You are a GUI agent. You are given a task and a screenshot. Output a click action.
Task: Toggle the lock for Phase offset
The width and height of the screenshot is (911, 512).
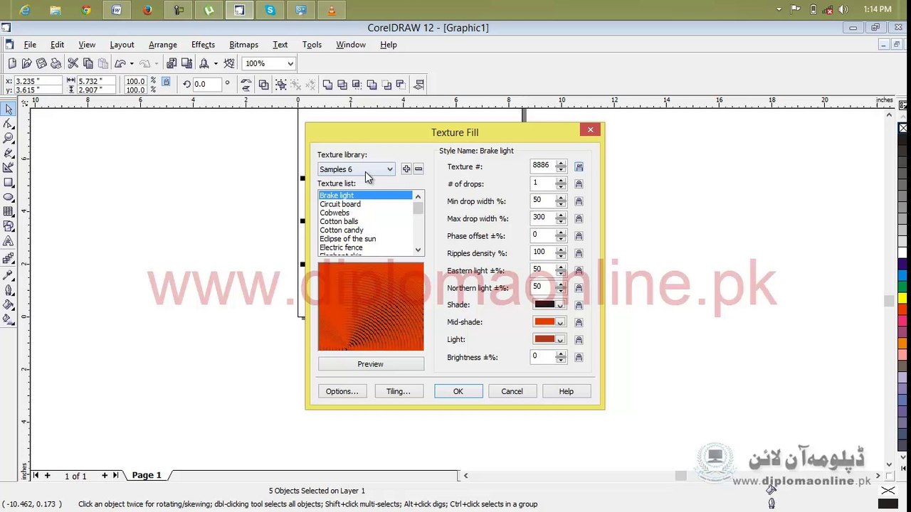pyautogui.click(x=579, y=236)
